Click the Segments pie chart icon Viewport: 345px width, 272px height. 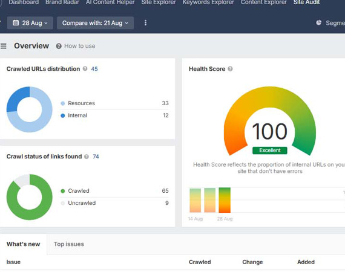319,22
